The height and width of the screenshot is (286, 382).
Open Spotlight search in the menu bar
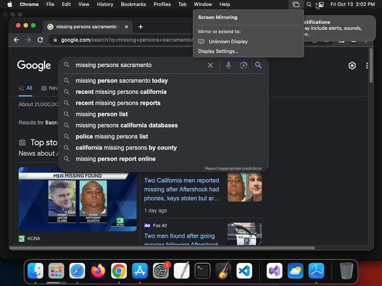[309, 4]
